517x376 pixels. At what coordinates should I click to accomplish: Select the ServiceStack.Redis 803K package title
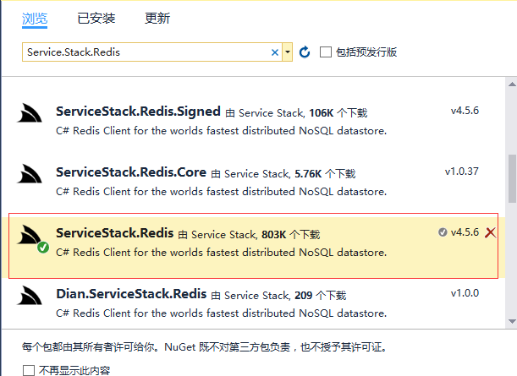115,232
